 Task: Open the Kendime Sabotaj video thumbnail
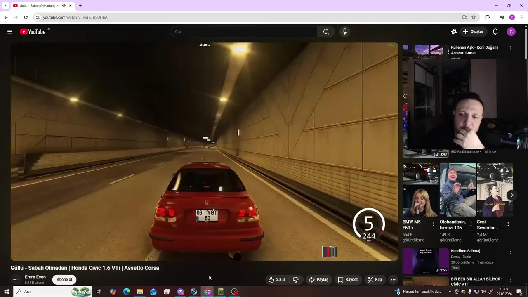425,261
